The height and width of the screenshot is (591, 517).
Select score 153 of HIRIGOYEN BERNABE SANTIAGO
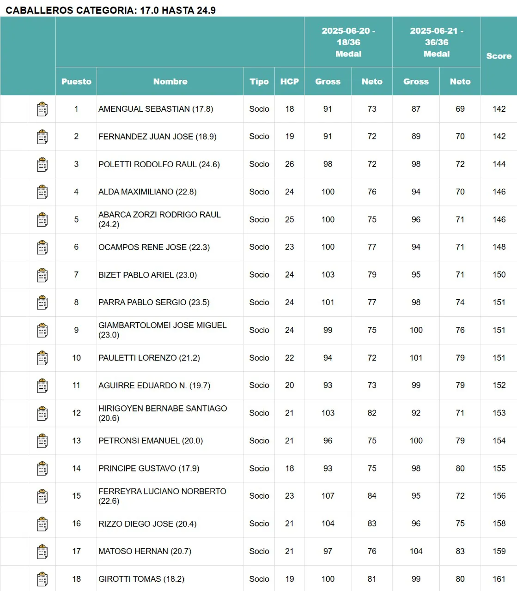pyautogui.click(x=499, y=413)
